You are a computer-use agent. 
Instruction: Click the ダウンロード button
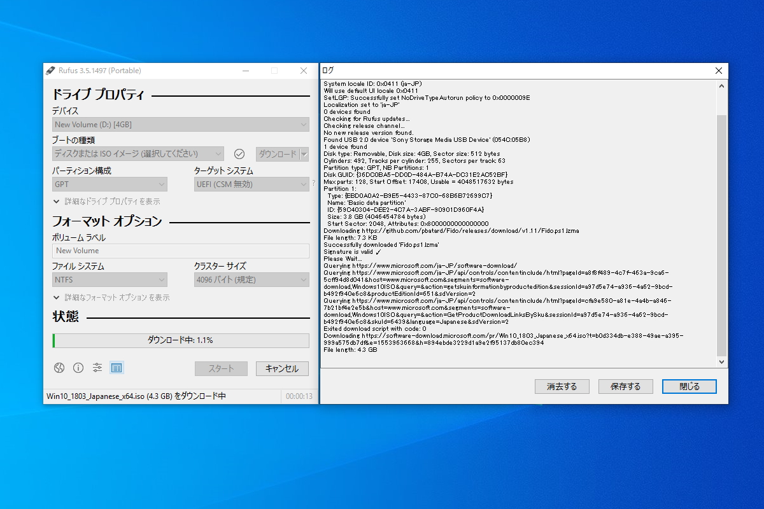pyautogui.click(x=278, y=153)
